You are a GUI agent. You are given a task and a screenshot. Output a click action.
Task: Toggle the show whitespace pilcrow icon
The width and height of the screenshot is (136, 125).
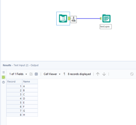pyautogui.click(x=64, y=74)
